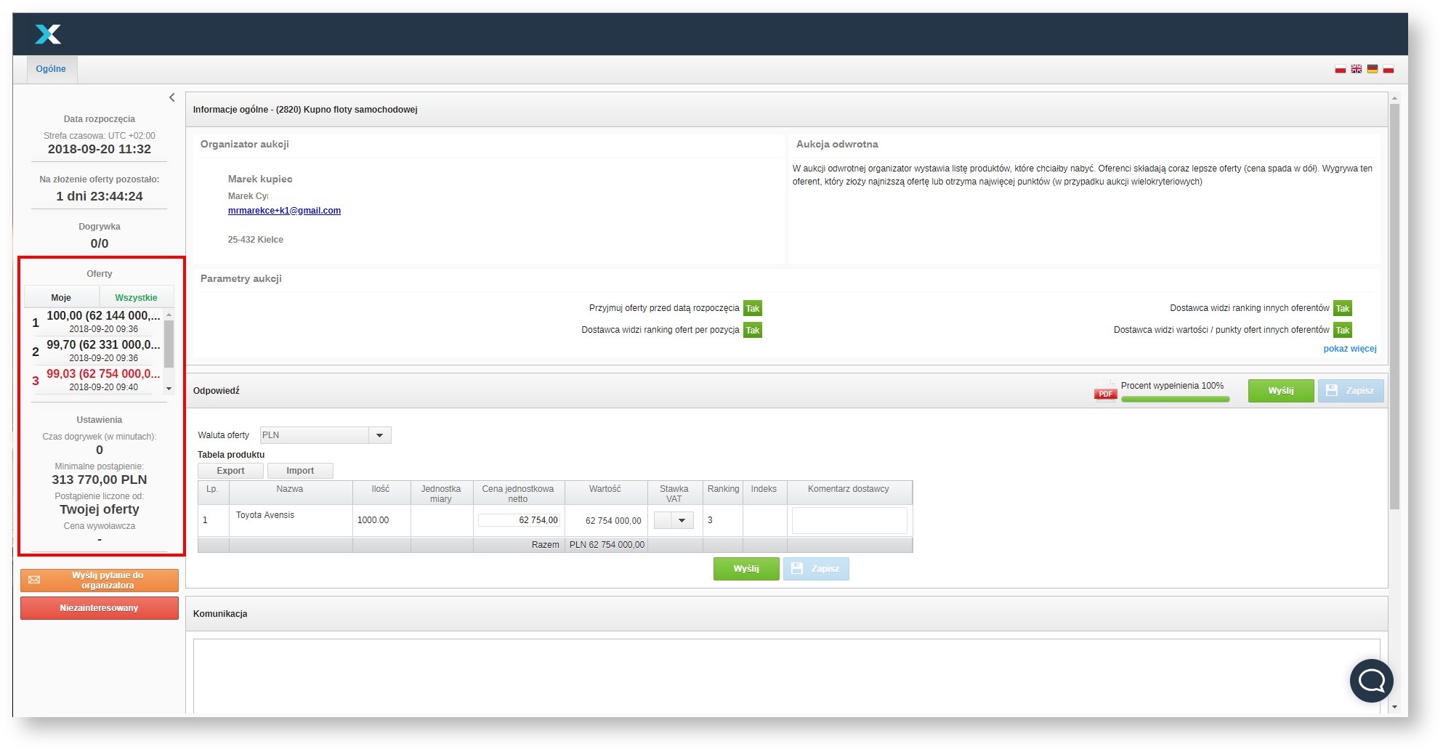Image resolution: width=1443 pixels, height=752 pixels.
Task: Click envelope icon to message organizer
Action: click(34, 580)
